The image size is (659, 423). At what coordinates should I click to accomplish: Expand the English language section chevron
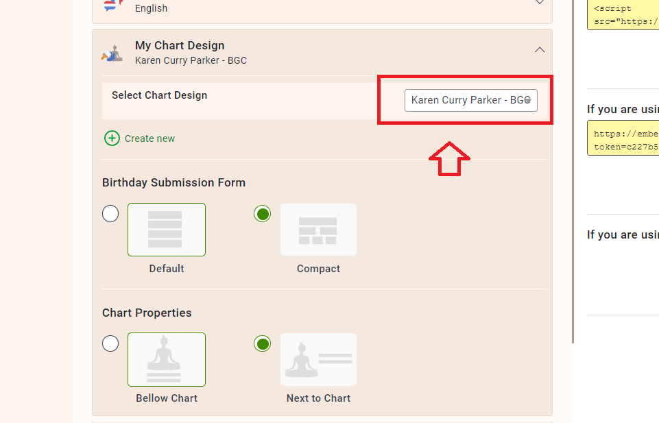pos(540,2)
